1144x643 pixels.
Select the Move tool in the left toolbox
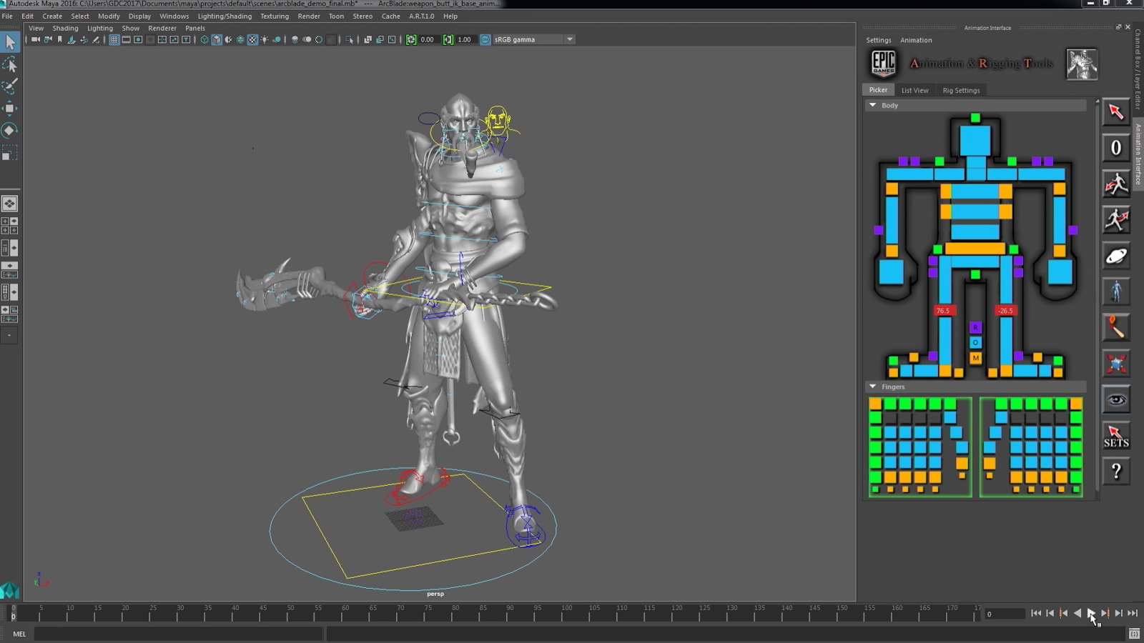point(9,108)
